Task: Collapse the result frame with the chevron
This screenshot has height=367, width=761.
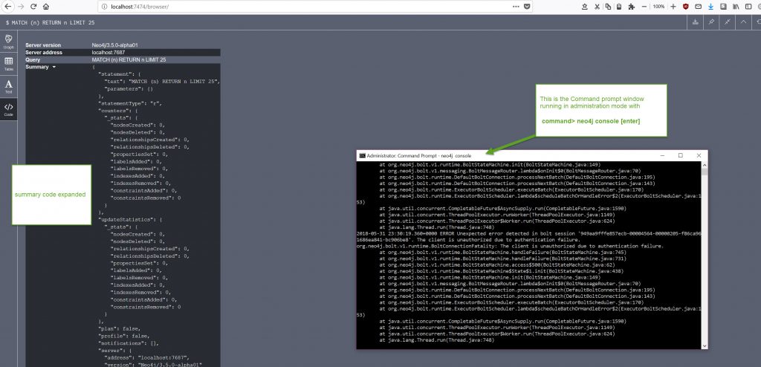Action: coord(743,22)
